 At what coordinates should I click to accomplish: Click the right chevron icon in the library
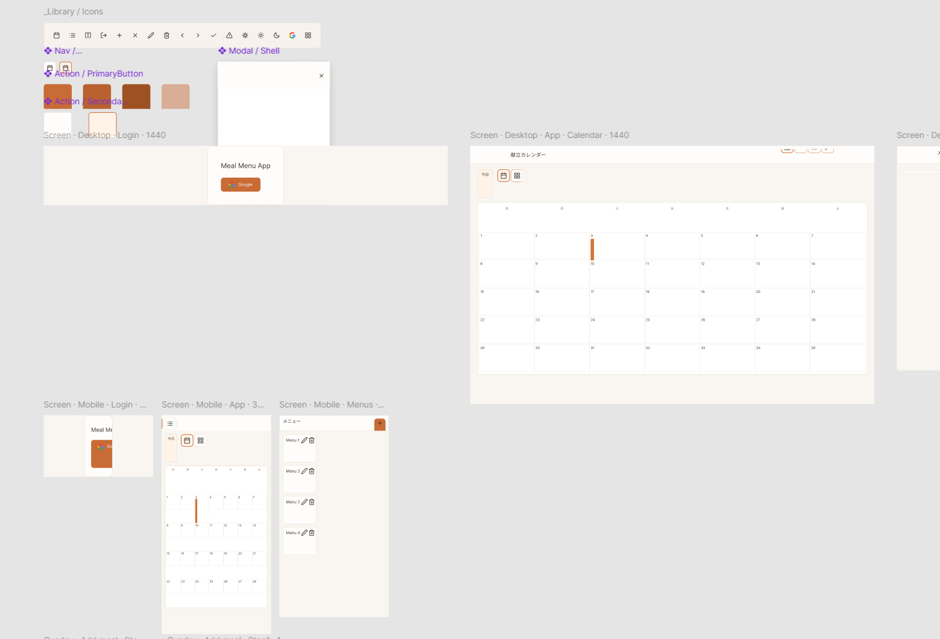pos(198,36)
